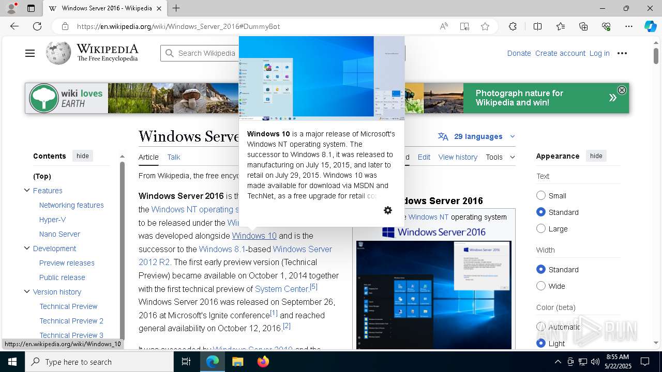The width and height of the screenshot is (662, 372).
Task: Jump to Hyper-V section
Action: tap(52, 220)
